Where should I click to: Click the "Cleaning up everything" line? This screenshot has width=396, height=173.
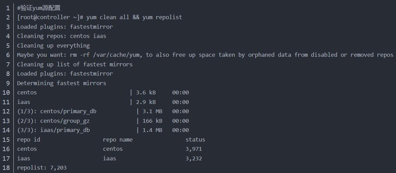pos(53,45)
